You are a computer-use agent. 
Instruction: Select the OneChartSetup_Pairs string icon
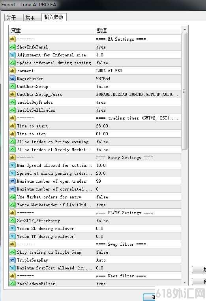point(13,94)
